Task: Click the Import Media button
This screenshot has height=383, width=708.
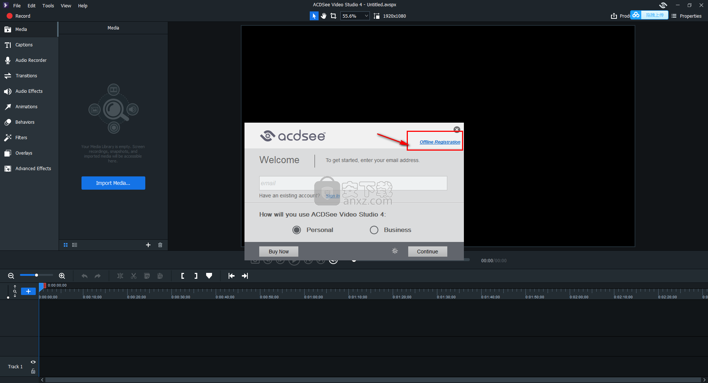Action: tap(113, 183)
